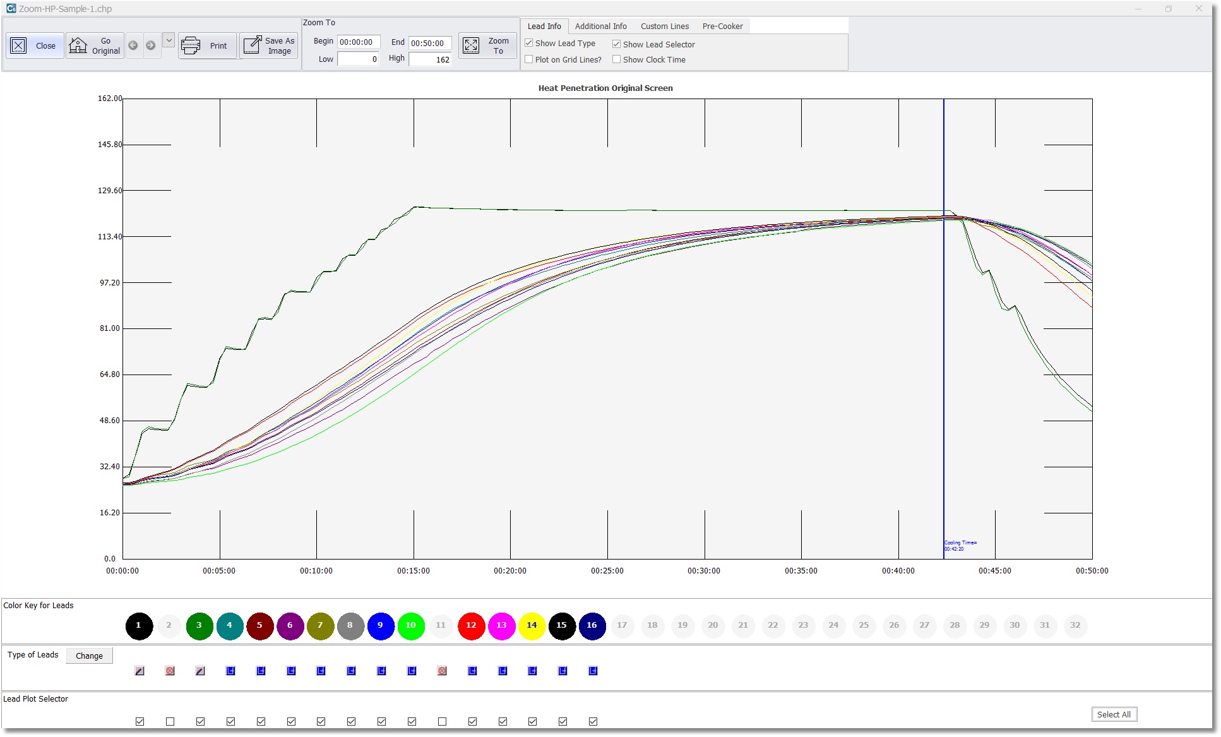The image size is (1221, 737).
Task: Click navy lead 16 color circle
Action: 592,626
